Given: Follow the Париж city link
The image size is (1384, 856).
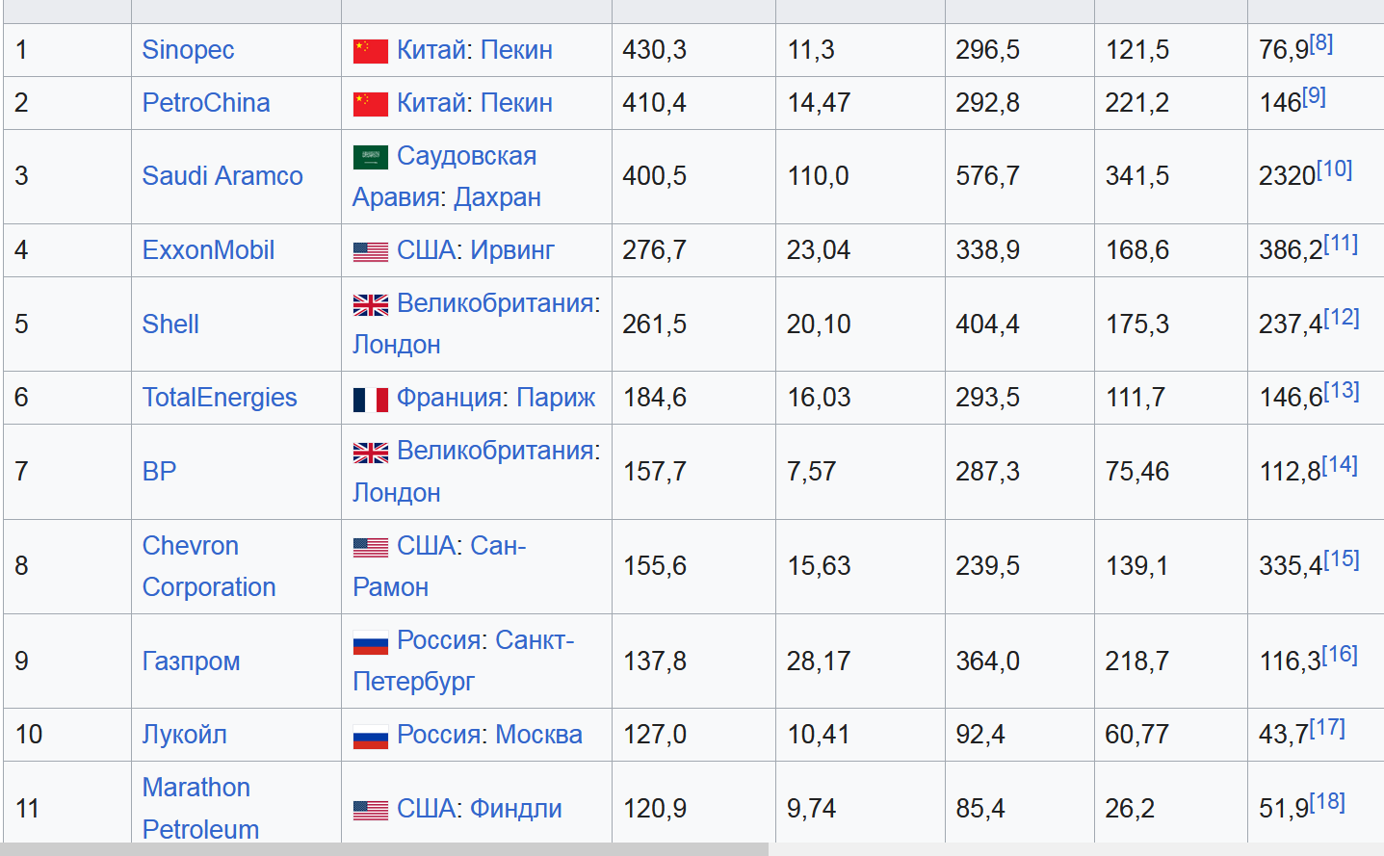Looking at the screenshot, I should click(x=556, y=398).
